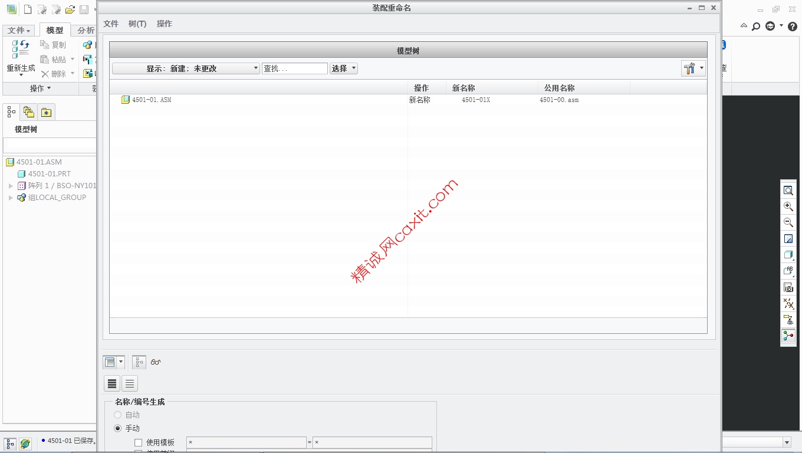Image resolution: width=802 pixels, height=453 pixels.
Task: Click the Creo application logo icon
Action: pos(11,9)
